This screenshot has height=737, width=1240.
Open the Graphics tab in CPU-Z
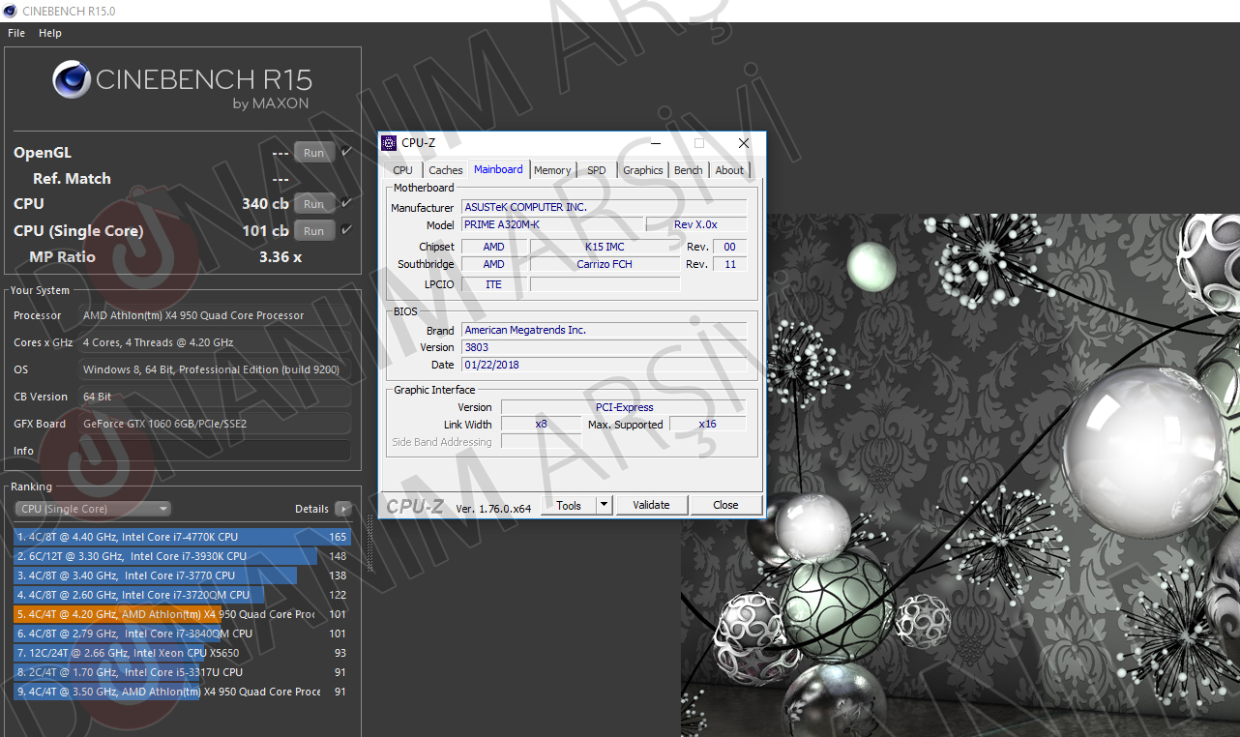[643, 170]
